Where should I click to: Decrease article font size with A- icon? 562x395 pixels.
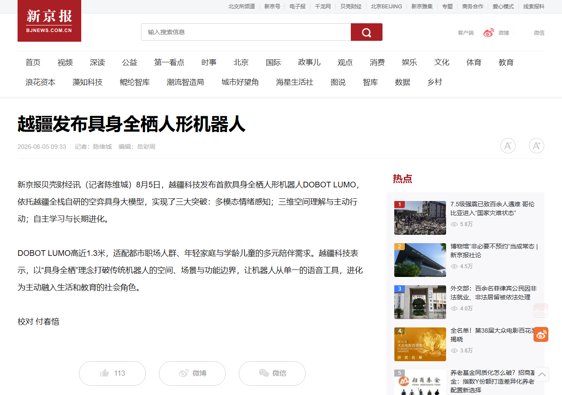tap(508, 146)
